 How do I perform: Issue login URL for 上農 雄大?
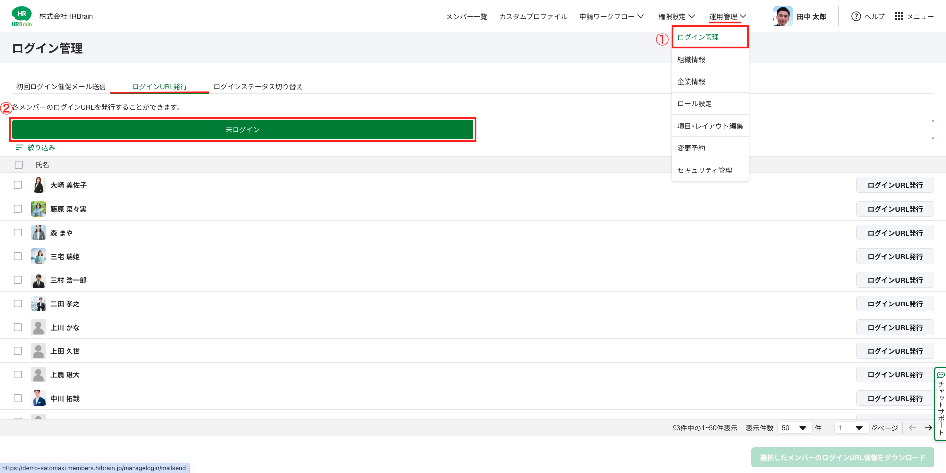(895, 374)
